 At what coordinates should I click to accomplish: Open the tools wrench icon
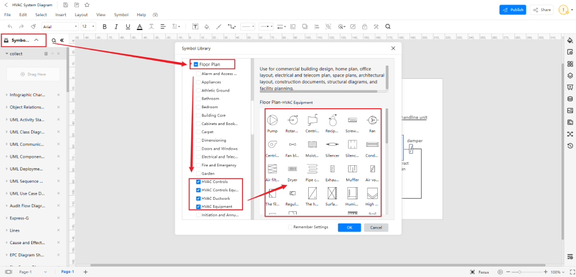(376, 26)
